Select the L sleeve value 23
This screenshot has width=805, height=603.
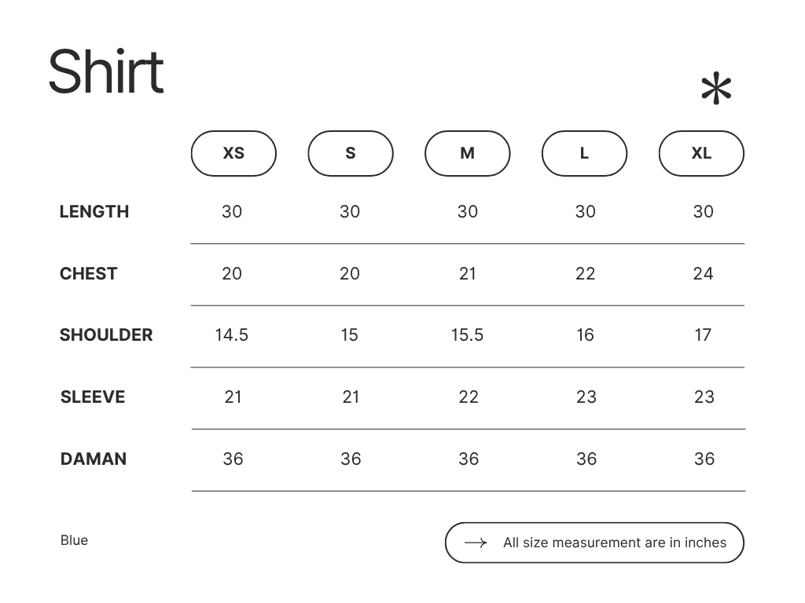click(586, 397)
